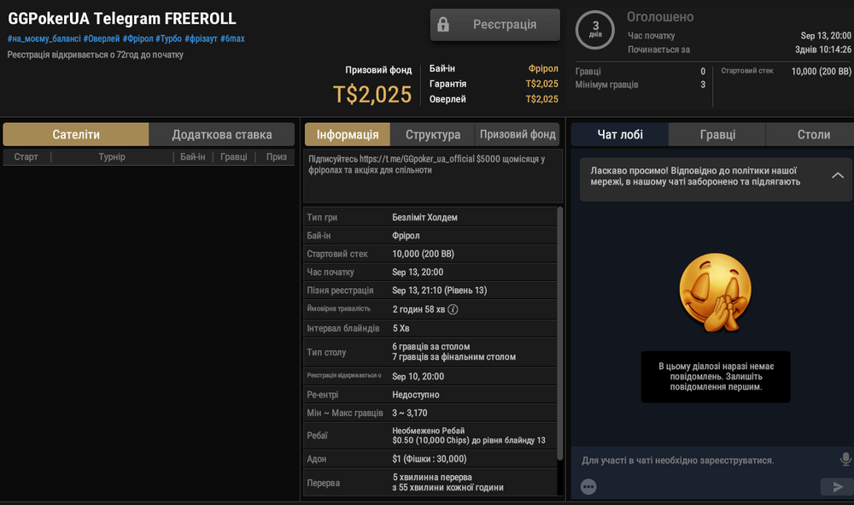854x505 pixels.
Task: Open the Структура tab
Action: [x=433, y=134]
